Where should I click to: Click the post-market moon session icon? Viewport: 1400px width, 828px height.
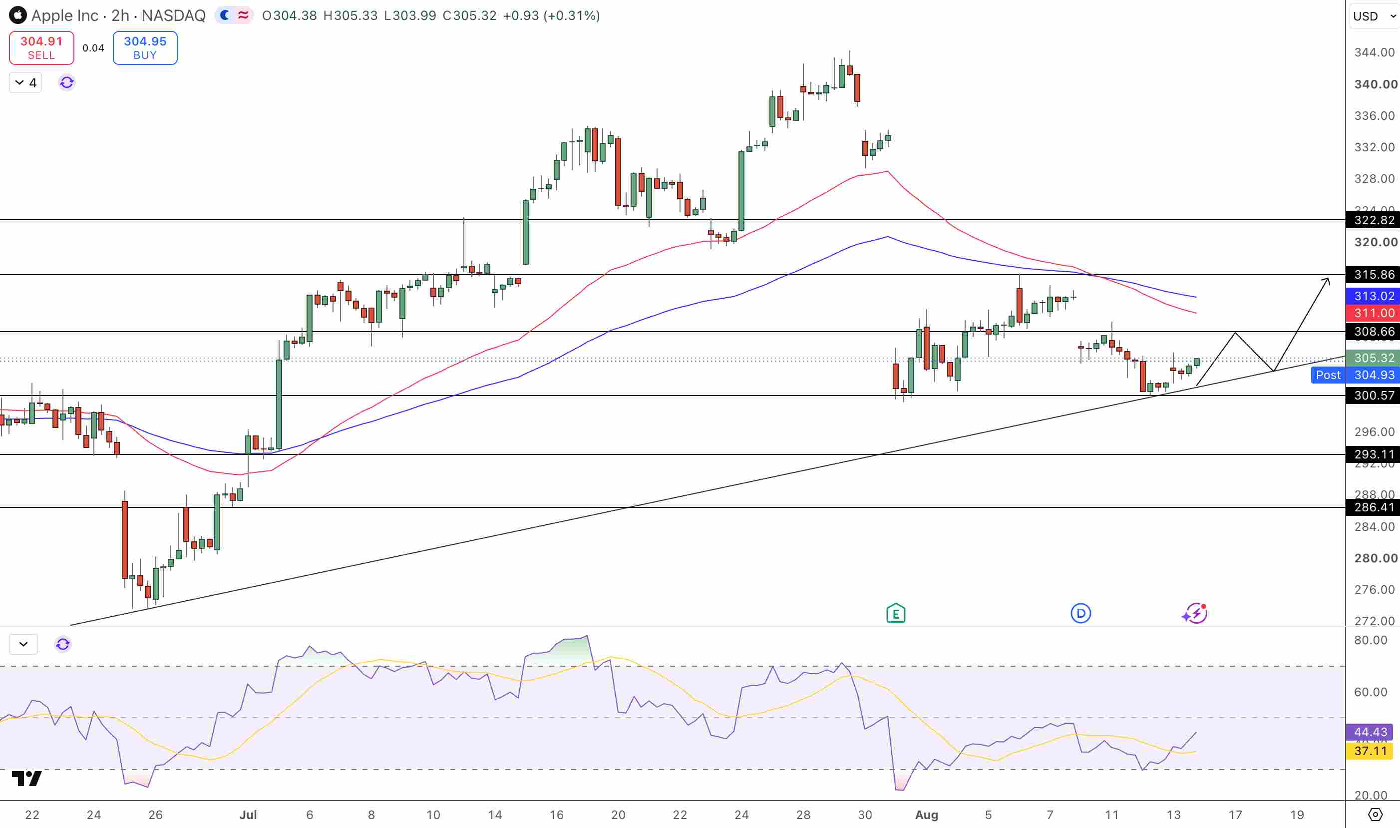225,15
